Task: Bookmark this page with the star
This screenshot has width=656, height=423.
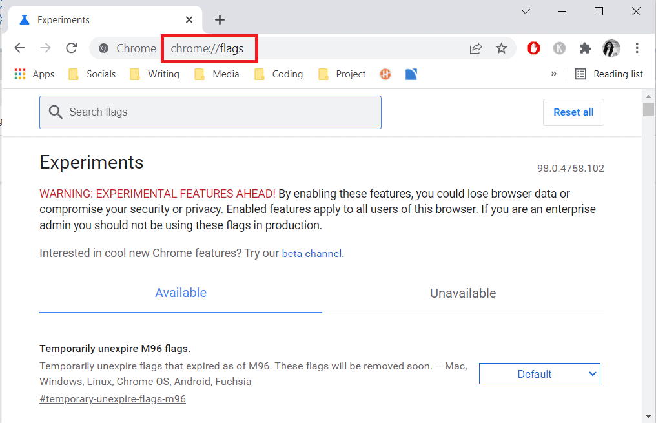Action: tap(501, 48)
